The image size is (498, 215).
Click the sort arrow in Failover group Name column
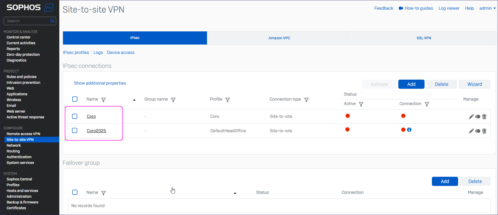(x=235, y=193)
